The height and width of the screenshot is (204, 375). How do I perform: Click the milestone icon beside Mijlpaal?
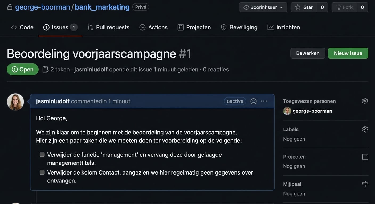(x=365, y=184)
